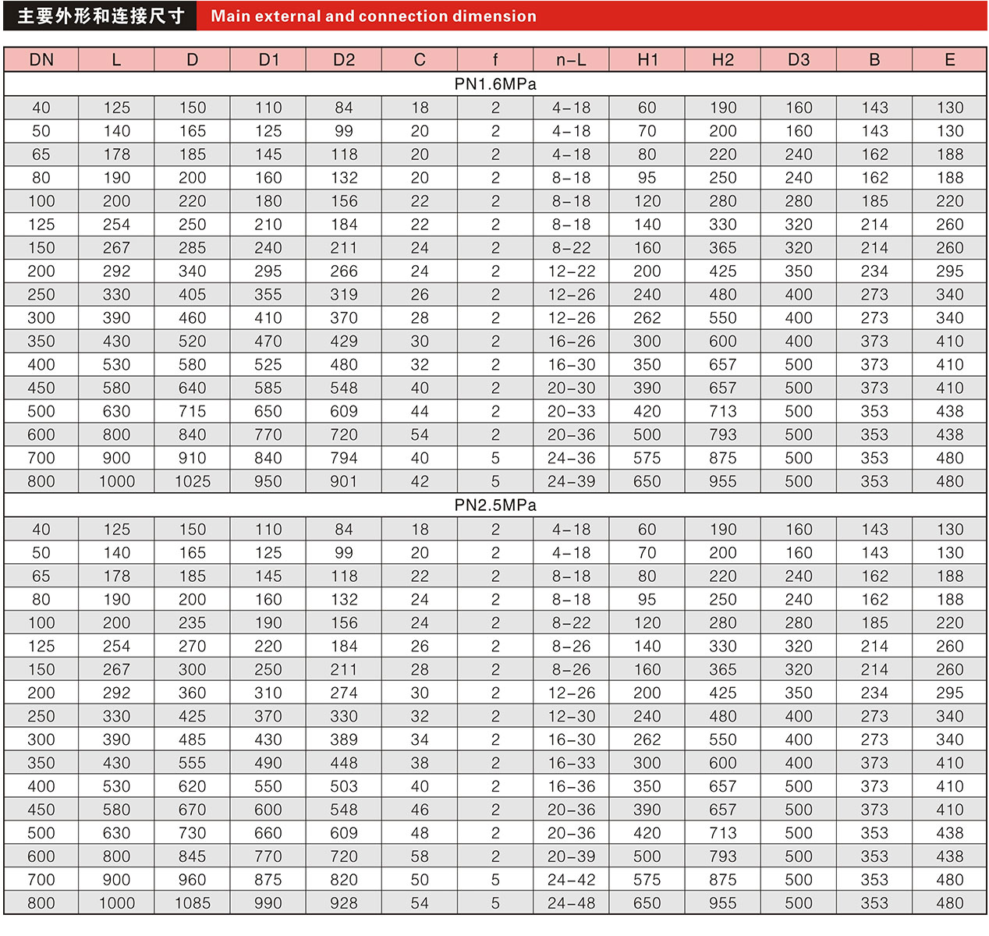Viewport: 989px width, 936px height.
Task: Select the cell with value 1025
Action: pyautogui.click(x=193, y=482)
